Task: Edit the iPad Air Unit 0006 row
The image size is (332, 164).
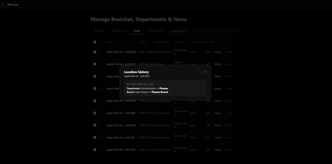Action: [x=208, y=52]
